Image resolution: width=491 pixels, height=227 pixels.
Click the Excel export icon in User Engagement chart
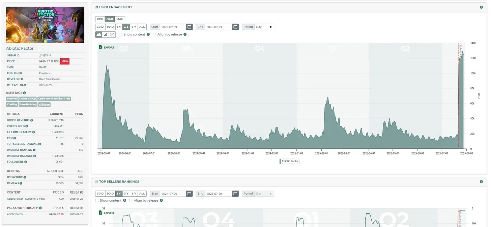coord(100,48)
